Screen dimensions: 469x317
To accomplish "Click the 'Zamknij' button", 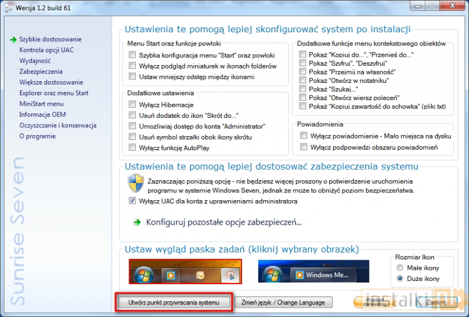I will pos(436,303).
